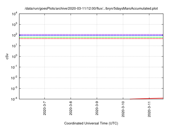180x126 pixels.
Task: Click the 2020-3-7 date tick label
Action: pyautogui.click(x=44, y=108)
